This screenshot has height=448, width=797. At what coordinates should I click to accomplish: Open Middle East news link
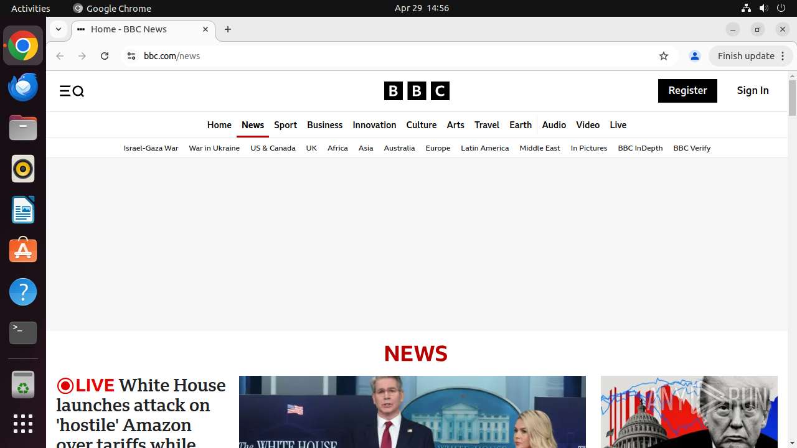[540, 148]
